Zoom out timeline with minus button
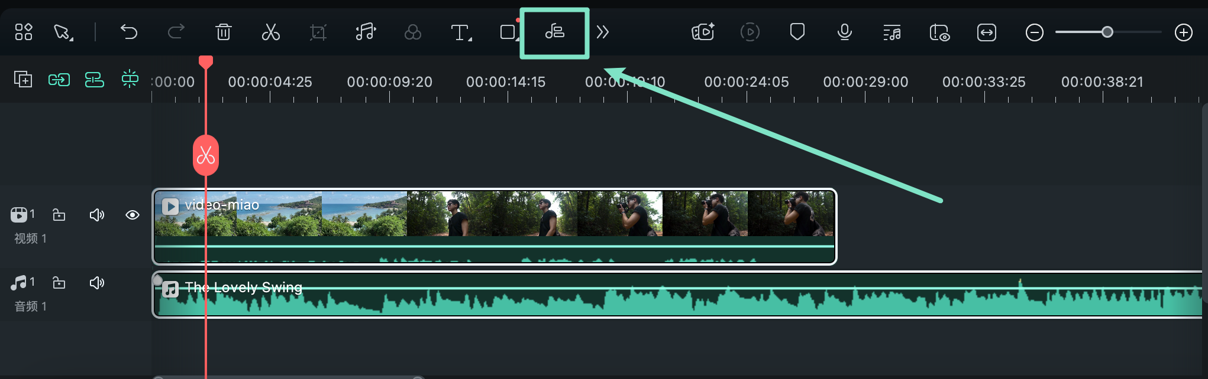The width and height of the screenshot is (1208, 379). pos(1034,32)
